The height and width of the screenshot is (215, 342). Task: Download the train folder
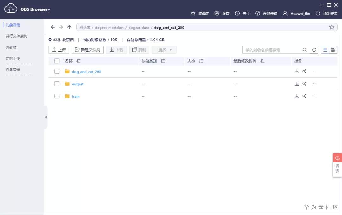tap(297, 96)
